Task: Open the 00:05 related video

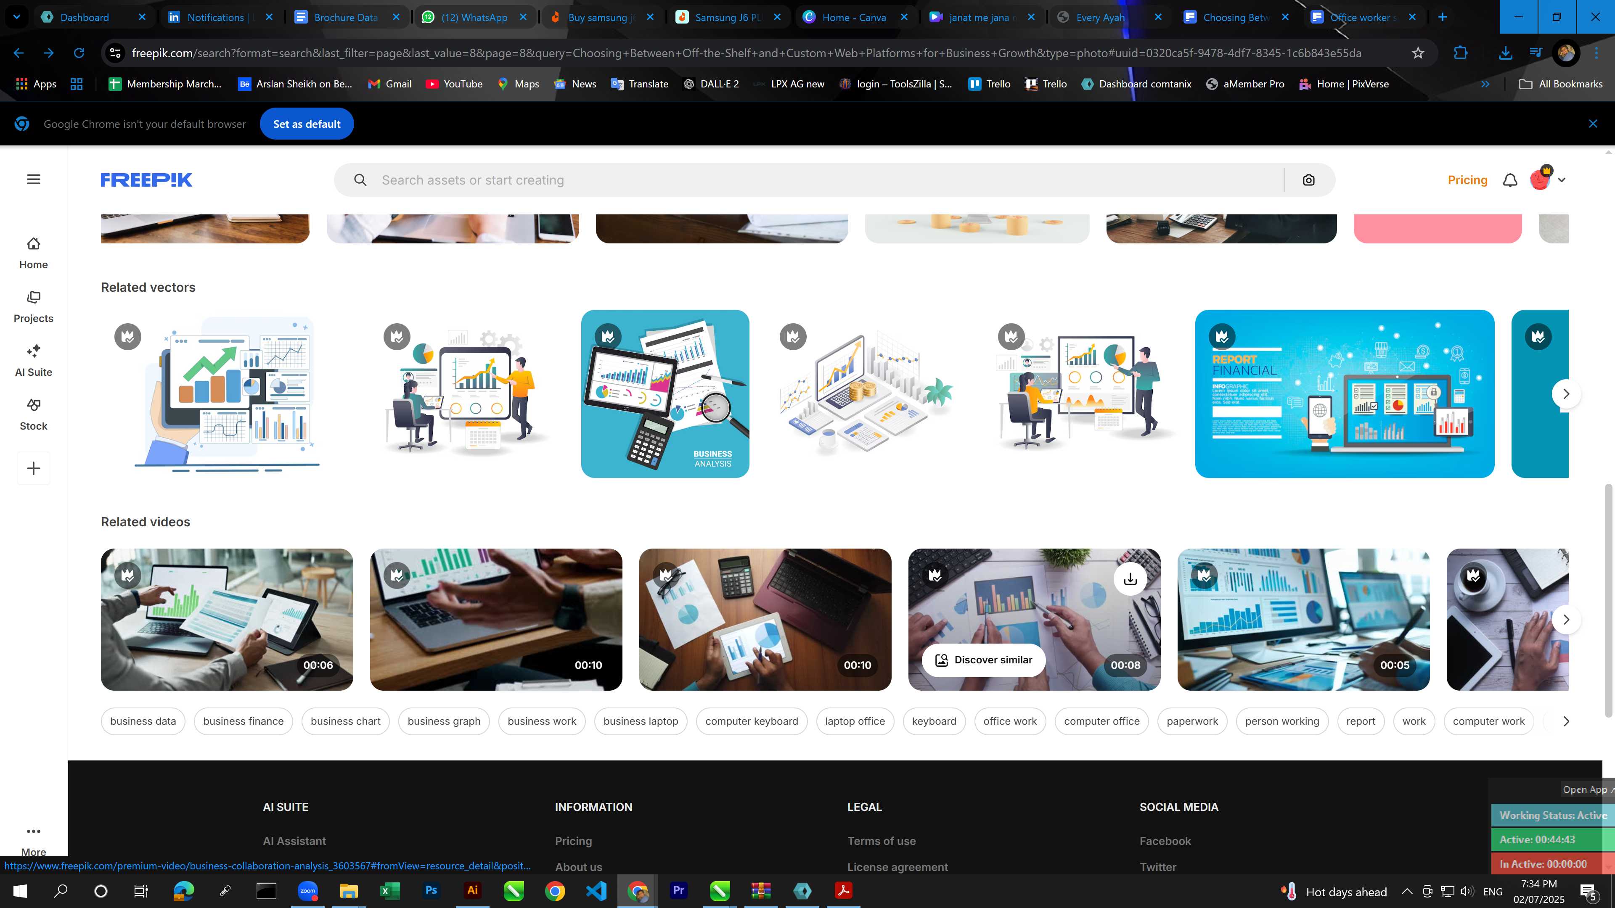Action: 1303,620
